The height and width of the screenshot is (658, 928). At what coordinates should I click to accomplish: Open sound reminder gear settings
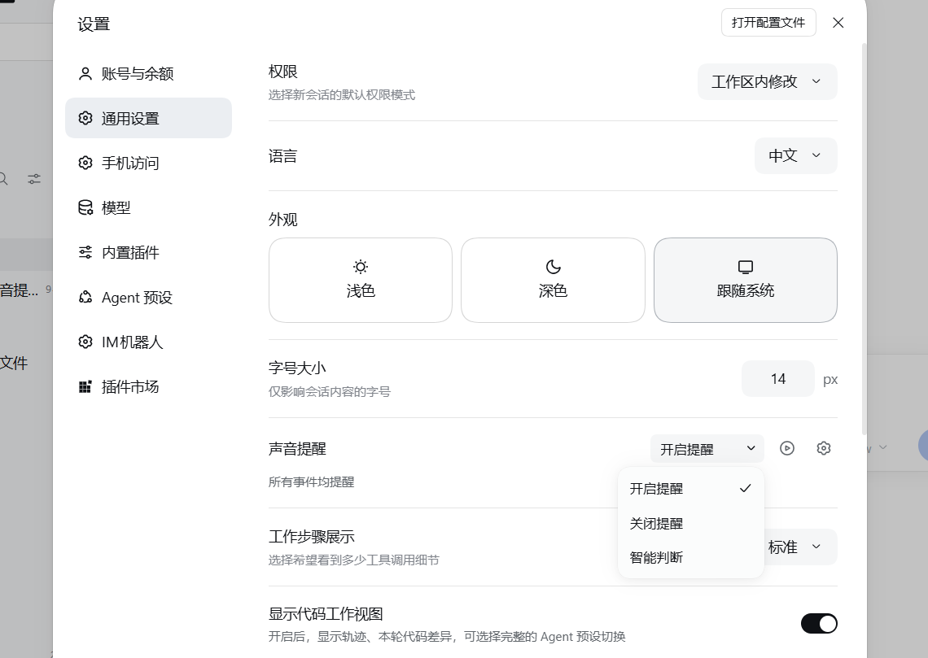(823, 448)
